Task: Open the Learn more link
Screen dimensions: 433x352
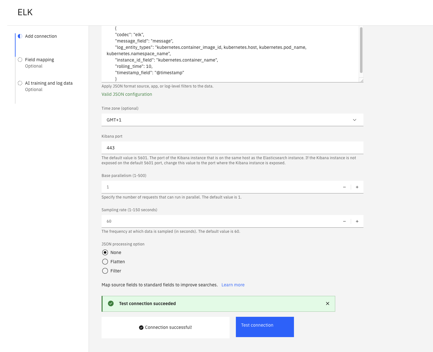Action: pos(233,285)
